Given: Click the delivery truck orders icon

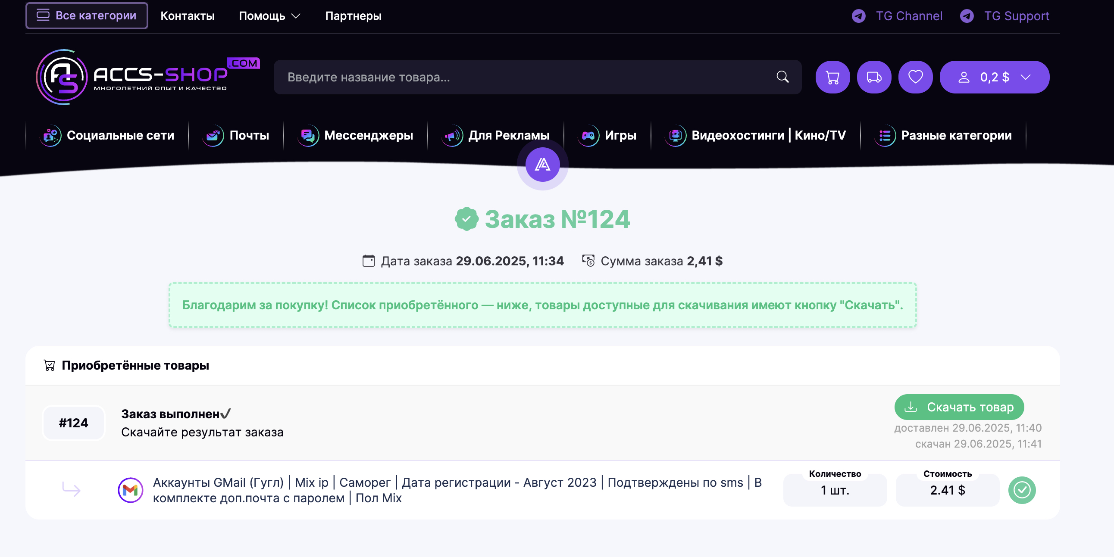Looking at the screenshot, I should pos(874,78).
